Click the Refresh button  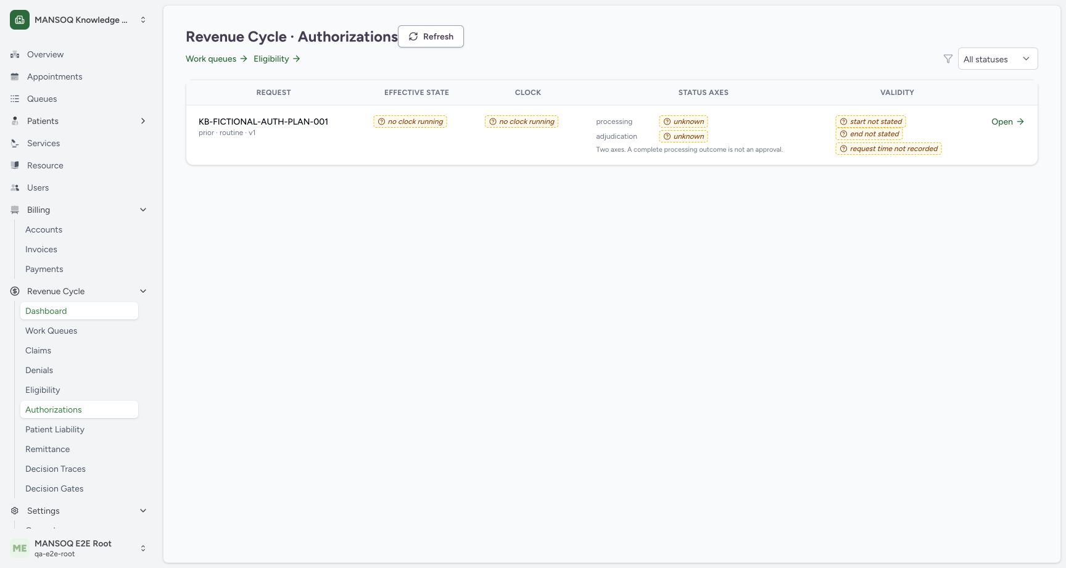[x=431, y=36]
